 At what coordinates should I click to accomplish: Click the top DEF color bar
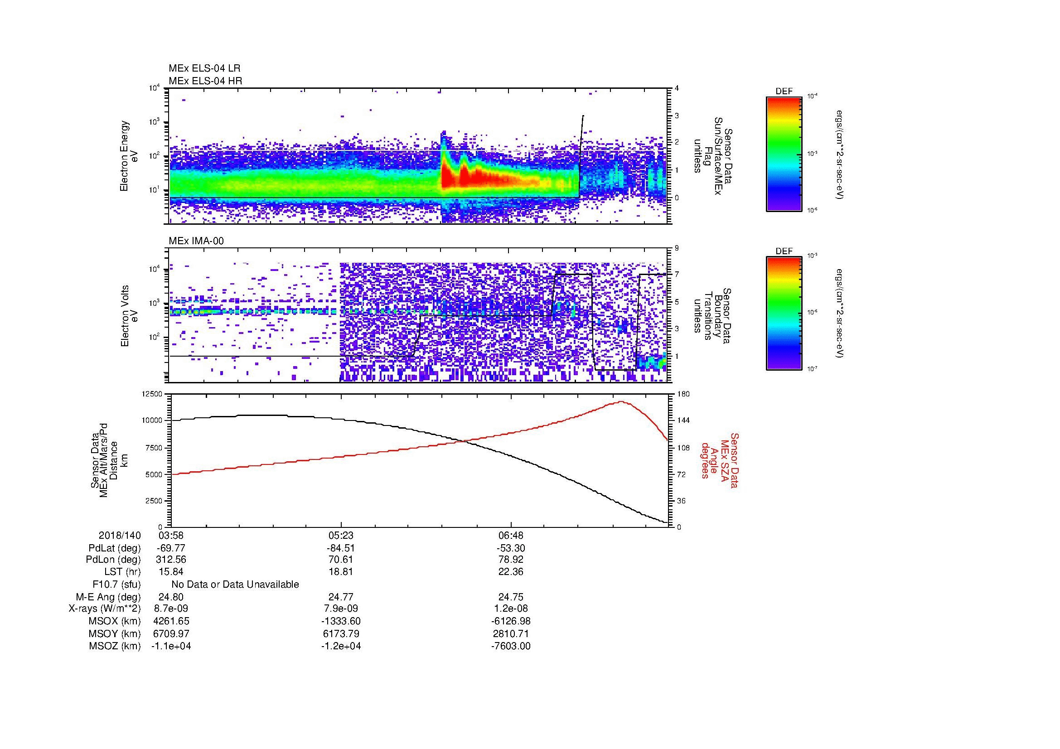pyautogui.click(x=784, y=154)
